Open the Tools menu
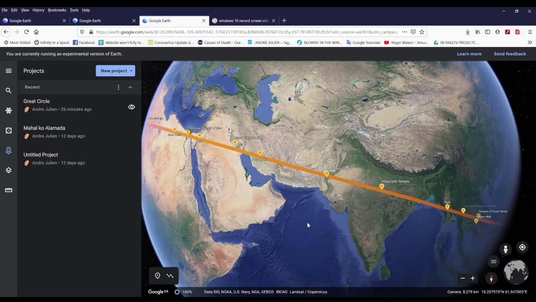536x302 pixels. [74, 10]
